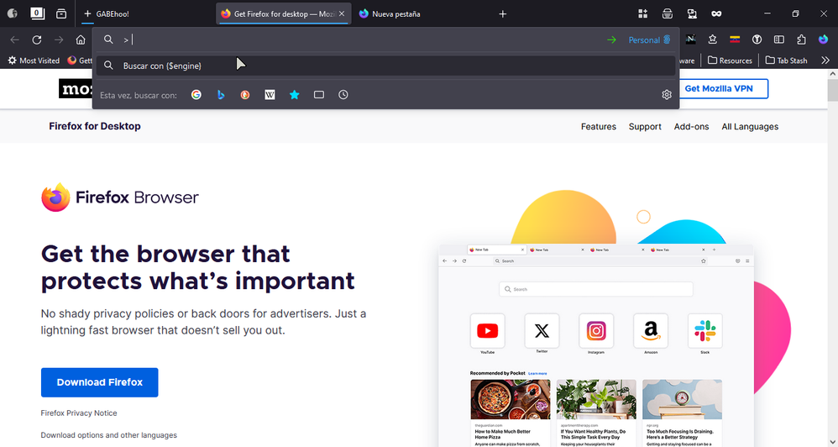
Task: Open Download options and other languages
Action: (x=108, y=435)
